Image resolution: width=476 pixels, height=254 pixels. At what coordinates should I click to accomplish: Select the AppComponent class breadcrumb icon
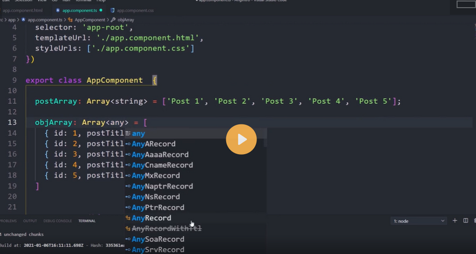pyautogui.click(x=70, y=19)
